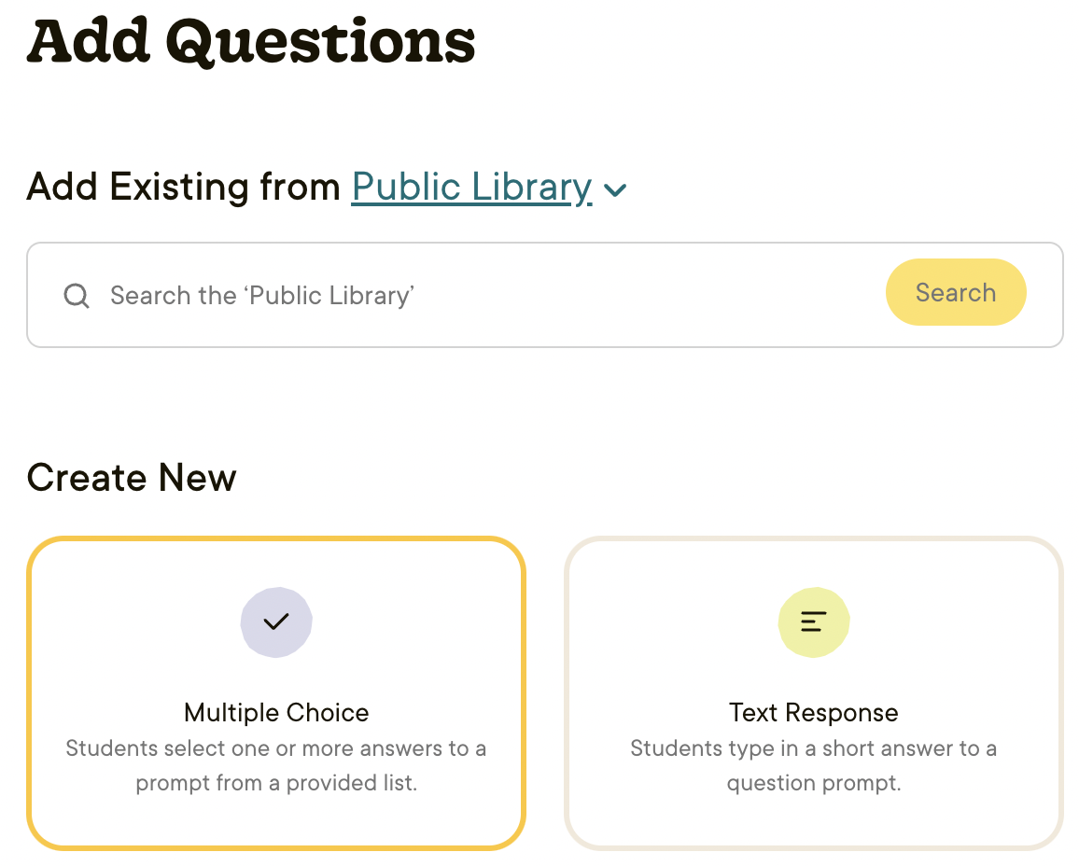This screenshot has width=1079, height=866.
Task: Click 'Students select one or more answers' text
Action: pyautogui.click(x=276, y=748)
